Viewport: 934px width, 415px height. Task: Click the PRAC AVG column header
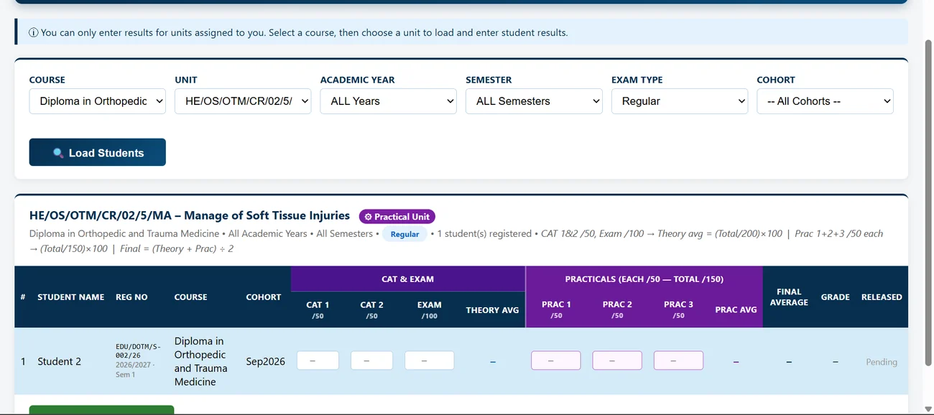pos(736,310)
